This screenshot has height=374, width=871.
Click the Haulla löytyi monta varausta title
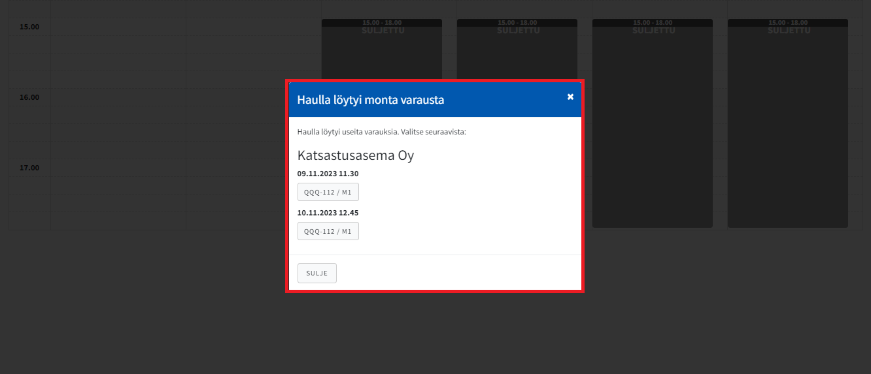tap(371, 100)
